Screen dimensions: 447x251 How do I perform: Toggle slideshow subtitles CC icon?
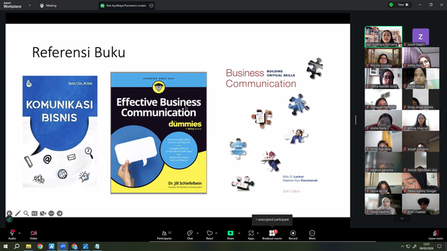coord(34,213)
